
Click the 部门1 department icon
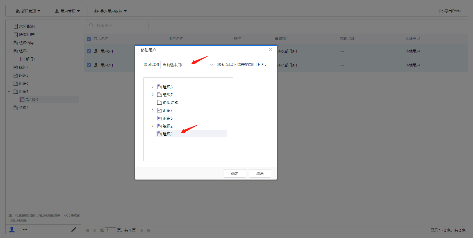(x=22, y=59)
